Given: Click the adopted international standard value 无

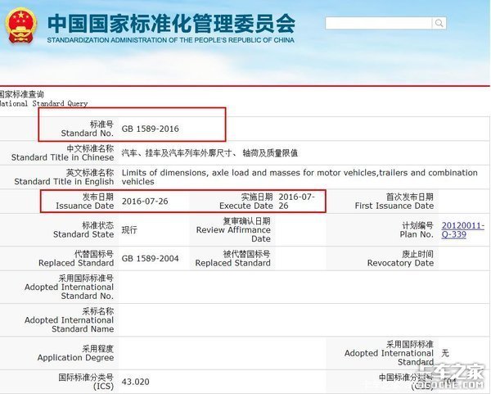Looking at the screenshot, I should [445, 353].
